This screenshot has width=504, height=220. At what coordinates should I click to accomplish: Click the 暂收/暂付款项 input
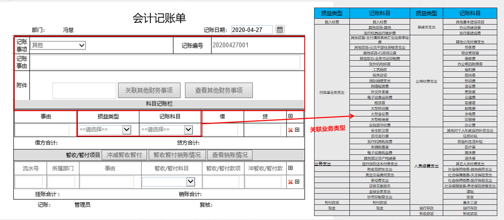[x=221, y=182]
